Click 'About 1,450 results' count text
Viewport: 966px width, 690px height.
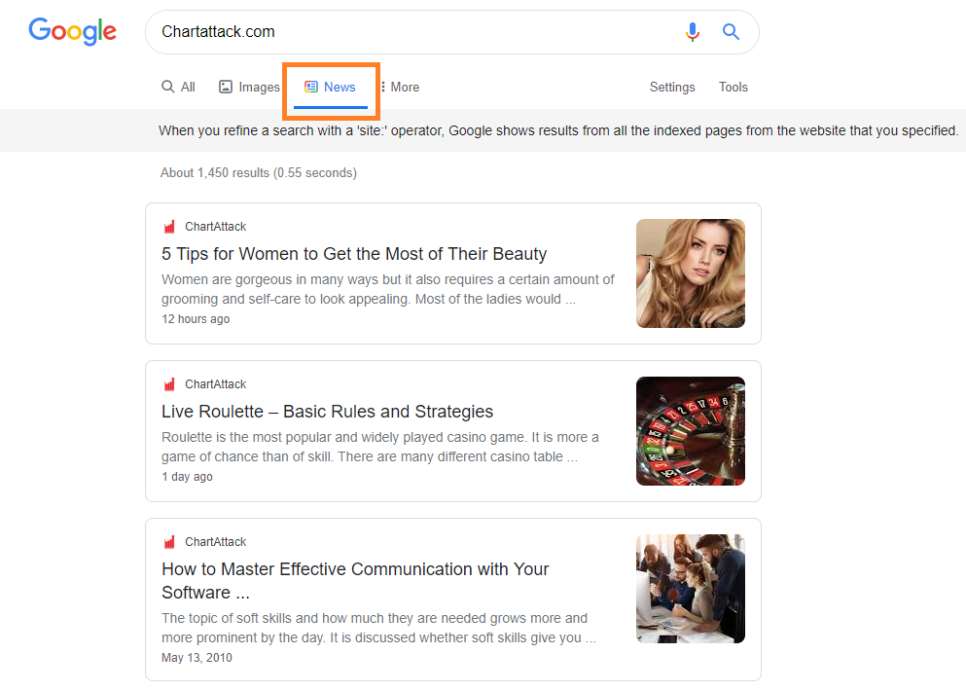tap(258, 173)
